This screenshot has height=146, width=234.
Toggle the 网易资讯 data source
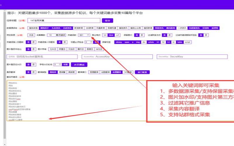(x=159, y=28)
